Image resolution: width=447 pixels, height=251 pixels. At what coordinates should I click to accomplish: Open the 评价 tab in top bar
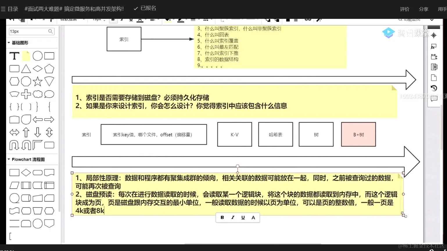click(x=405, y=9)
